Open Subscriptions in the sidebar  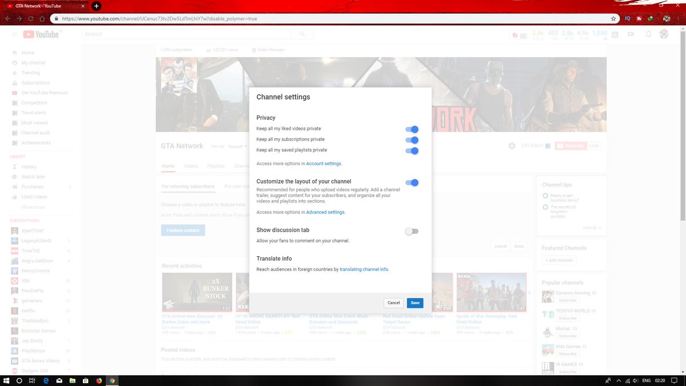pos(35,83)
